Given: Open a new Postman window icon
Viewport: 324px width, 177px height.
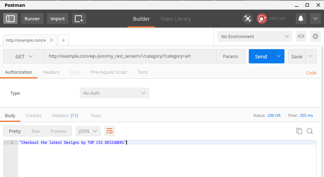Looking at the screenshot, I should point(79,19).
